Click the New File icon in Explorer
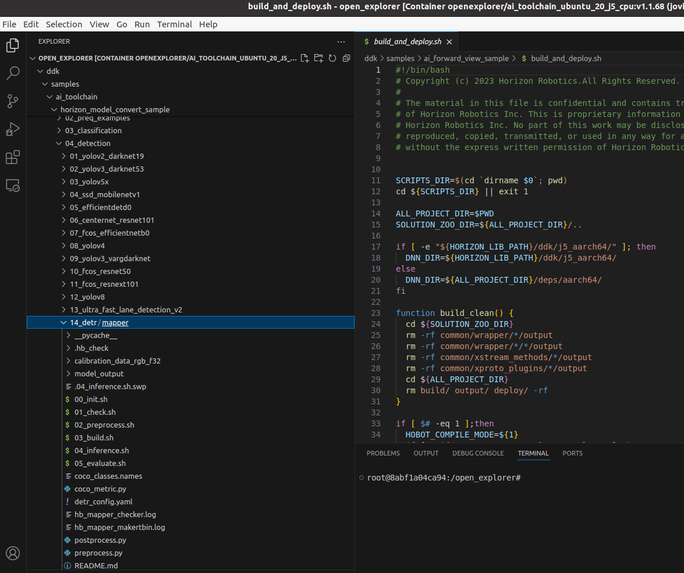The width and height of the screenshot is (684, 573). pyautogui.click(x=304, y=58)
